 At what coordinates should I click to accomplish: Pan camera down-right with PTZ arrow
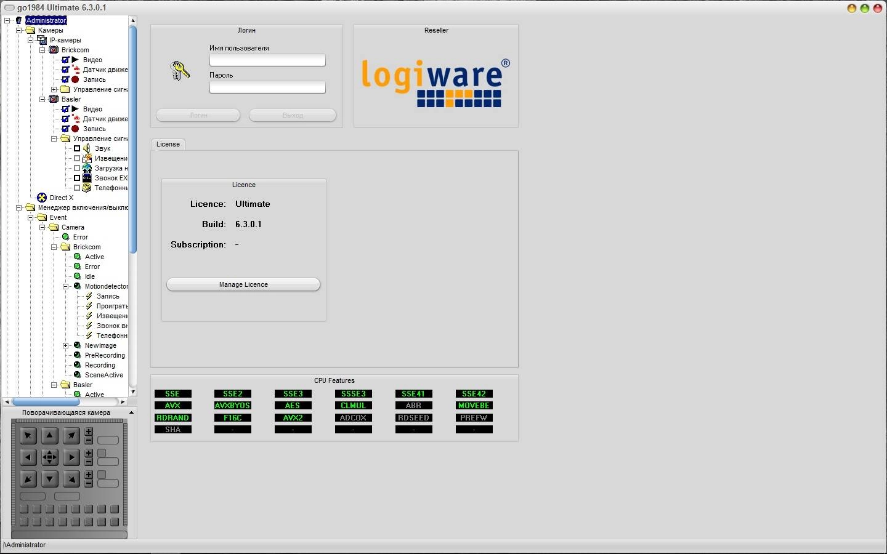[x=71, y=479]
